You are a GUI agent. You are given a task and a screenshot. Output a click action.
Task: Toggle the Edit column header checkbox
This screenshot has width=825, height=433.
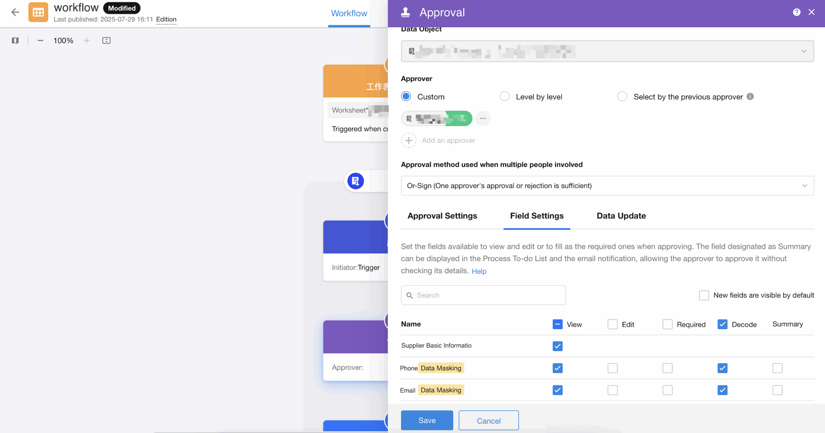coord(613,324)
